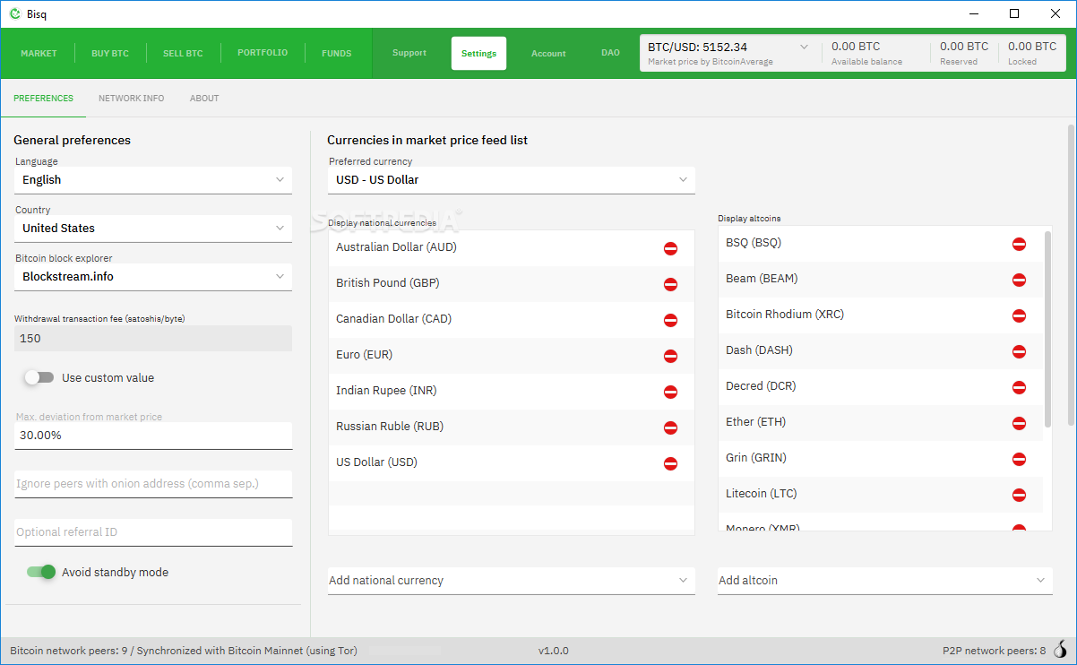Click the v1.0.0 version label
1077x665 pixels.
click(x=554, y=651)
